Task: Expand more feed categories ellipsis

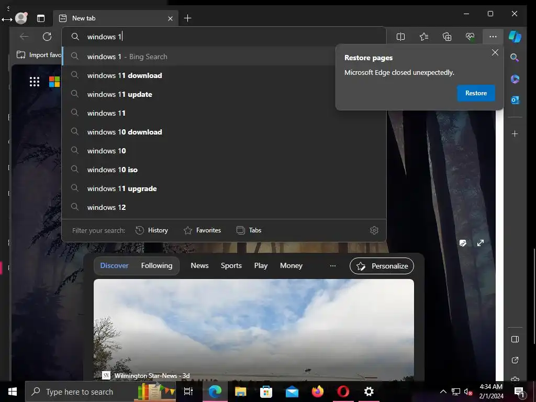Action: point(332,265)
